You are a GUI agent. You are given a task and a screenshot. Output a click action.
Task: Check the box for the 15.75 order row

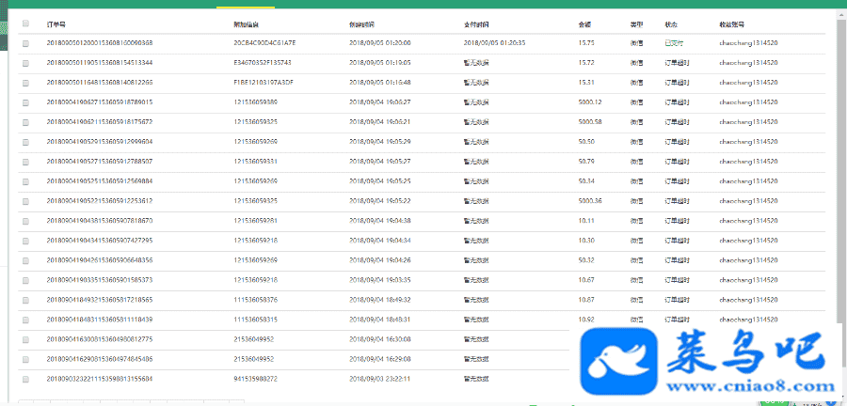click(25, 43)
